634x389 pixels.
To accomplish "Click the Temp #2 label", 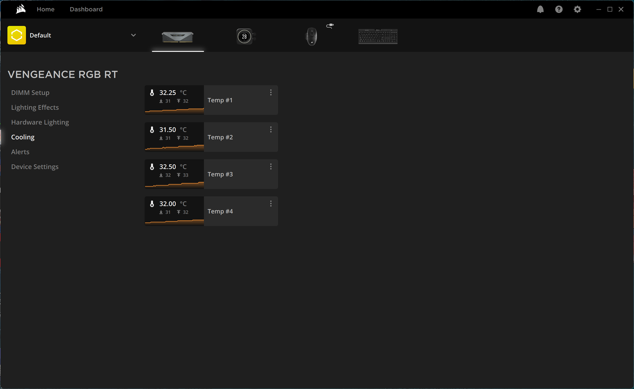I will tap(220, 137).
